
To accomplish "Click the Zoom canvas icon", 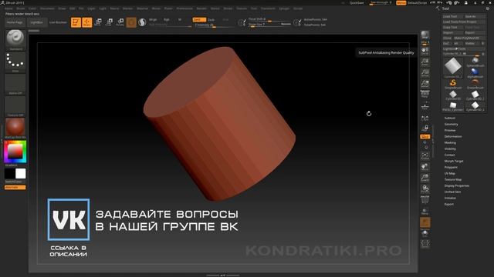I will [x=425, y=62].
